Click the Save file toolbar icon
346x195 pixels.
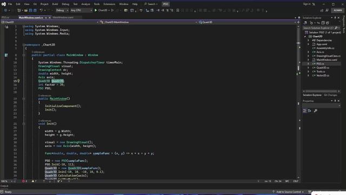(x=31, y=10)
